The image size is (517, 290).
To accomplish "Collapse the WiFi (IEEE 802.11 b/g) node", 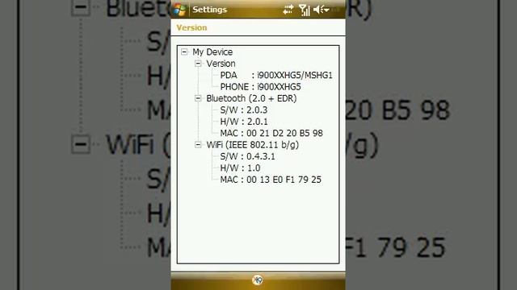I will pyautogui.click(x=198, y=145).
